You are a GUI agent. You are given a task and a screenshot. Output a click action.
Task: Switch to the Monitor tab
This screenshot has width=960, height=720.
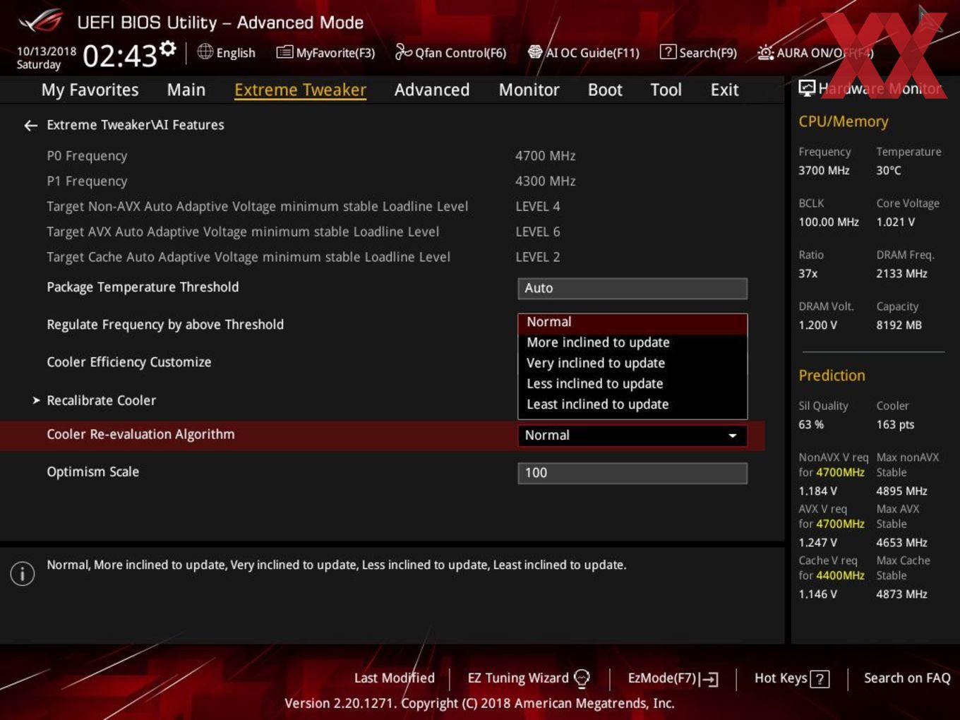pos(529,90)
